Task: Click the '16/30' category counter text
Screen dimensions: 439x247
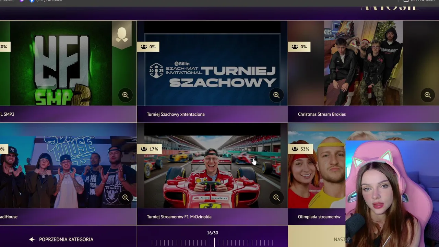Action: point(212,233)
